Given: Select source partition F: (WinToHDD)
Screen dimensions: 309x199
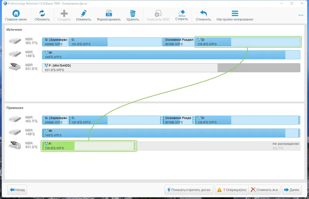Looking at the screenshot, I should tap(171, 68).
